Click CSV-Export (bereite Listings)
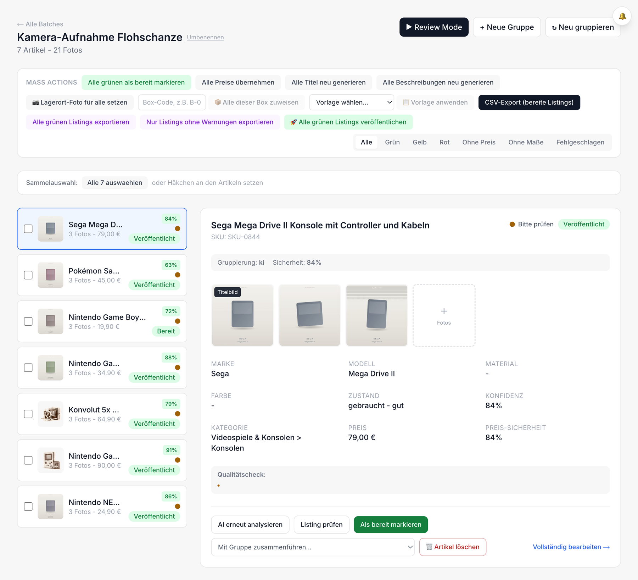 click(x=529, y=103)
